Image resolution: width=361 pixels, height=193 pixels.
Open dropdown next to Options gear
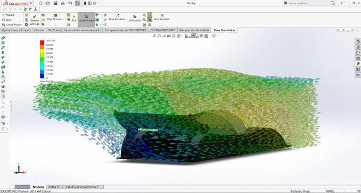point(98,3)
